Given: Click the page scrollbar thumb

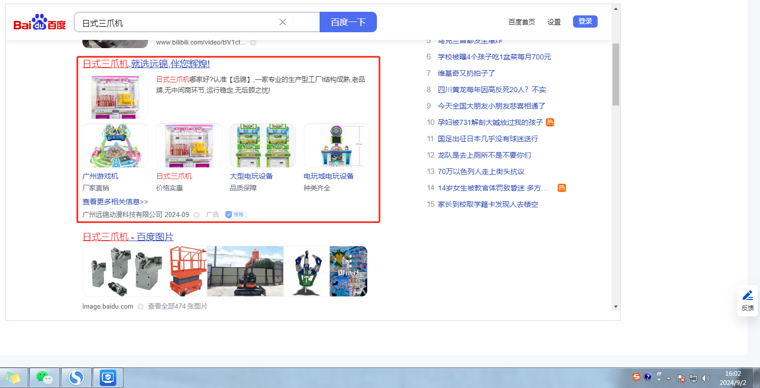Looking at the screenshot, I should 616,74.
